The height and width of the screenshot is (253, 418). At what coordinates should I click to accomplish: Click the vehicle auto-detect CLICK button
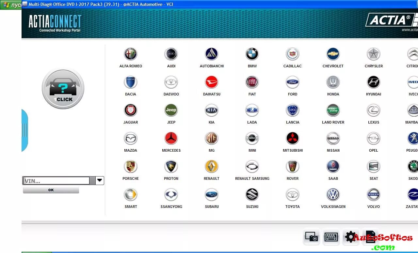(x=63, y=88)
